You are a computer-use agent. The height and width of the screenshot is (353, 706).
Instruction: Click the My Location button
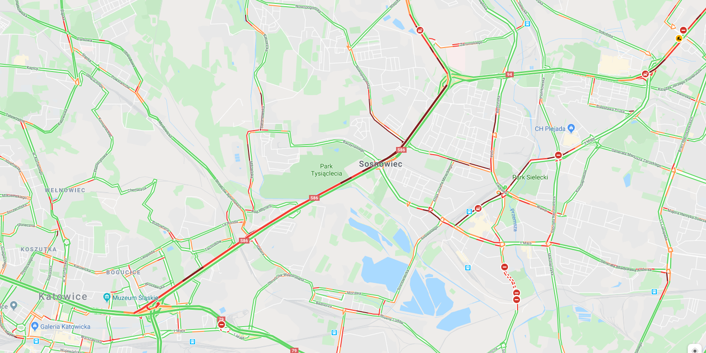tap(695, 350)
